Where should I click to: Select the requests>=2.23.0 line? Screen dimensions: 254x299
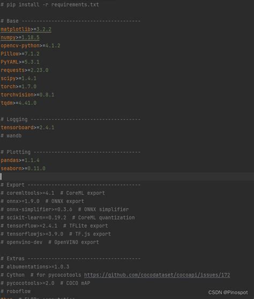click(x=25, y=70)
